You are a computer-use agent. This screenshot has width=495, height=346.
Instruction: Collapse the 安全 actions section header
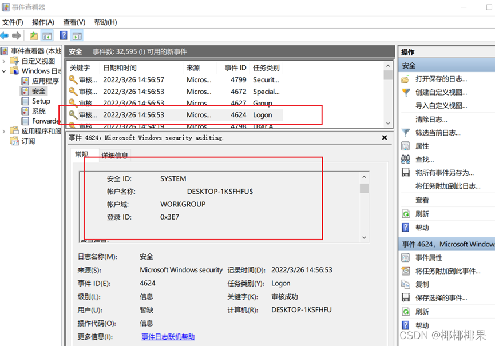pos(447,66)
